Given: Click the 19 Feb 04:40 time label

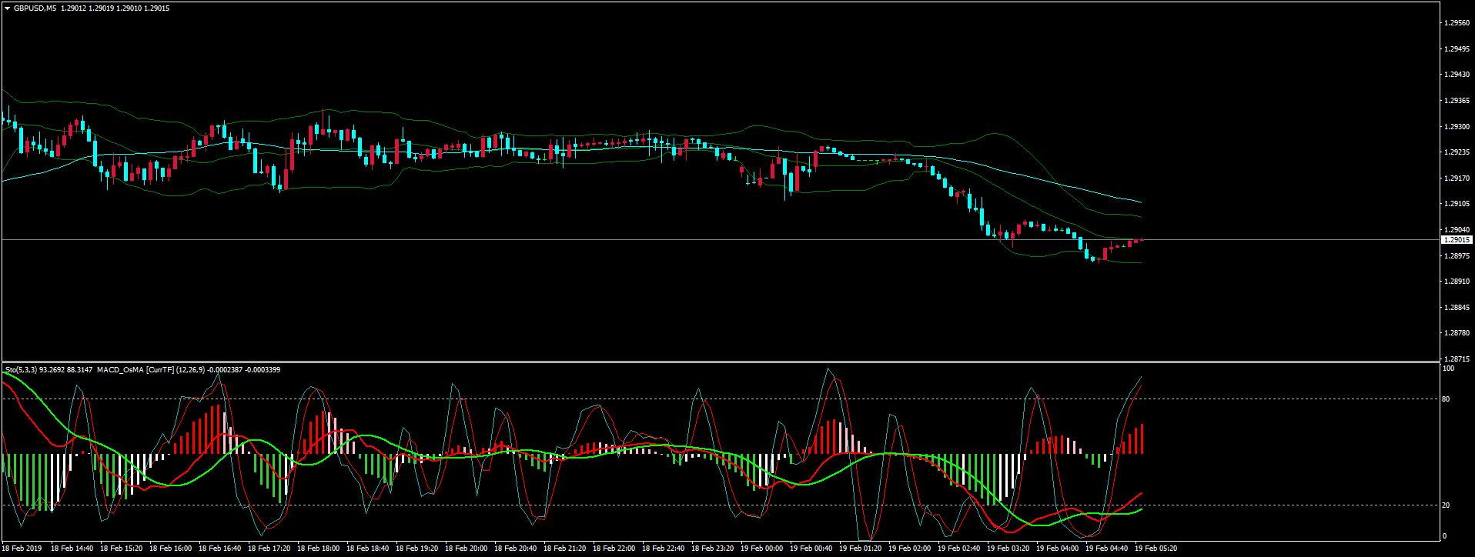Looking at the screenshot, I should pos(1106,549).
